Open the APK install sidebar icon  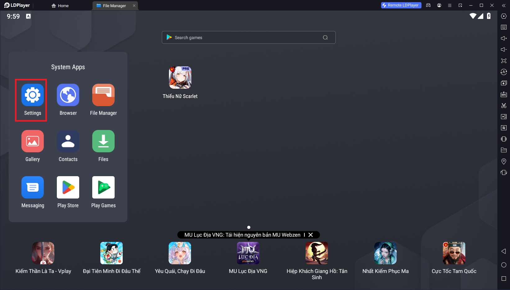point(504,94)
